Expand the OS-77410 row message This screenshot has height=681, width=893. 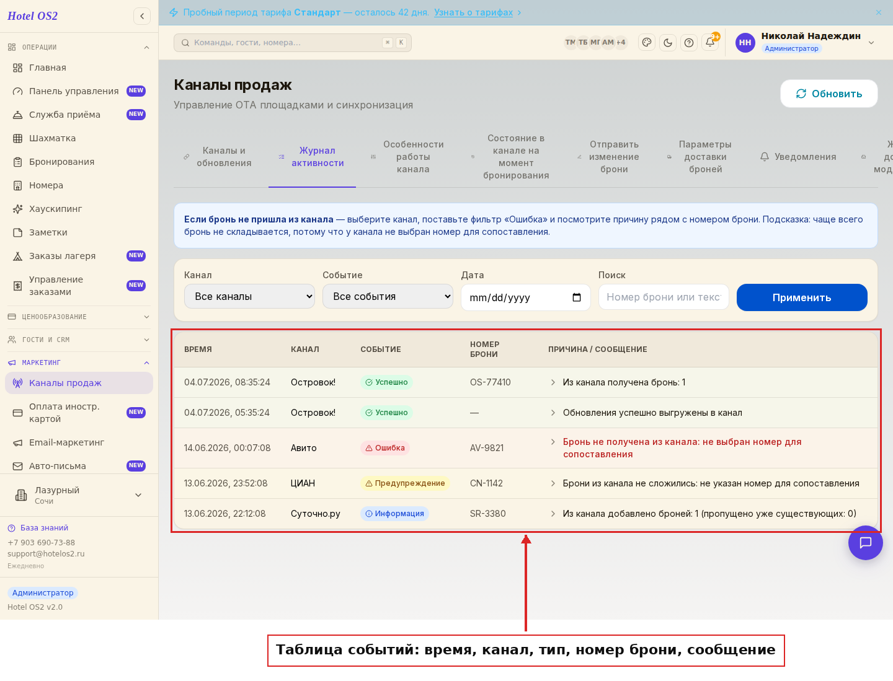click(x=553, y=382)
